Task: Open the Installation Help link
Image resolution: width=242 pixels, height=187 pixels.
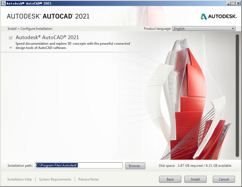Action: pos(20,179)
